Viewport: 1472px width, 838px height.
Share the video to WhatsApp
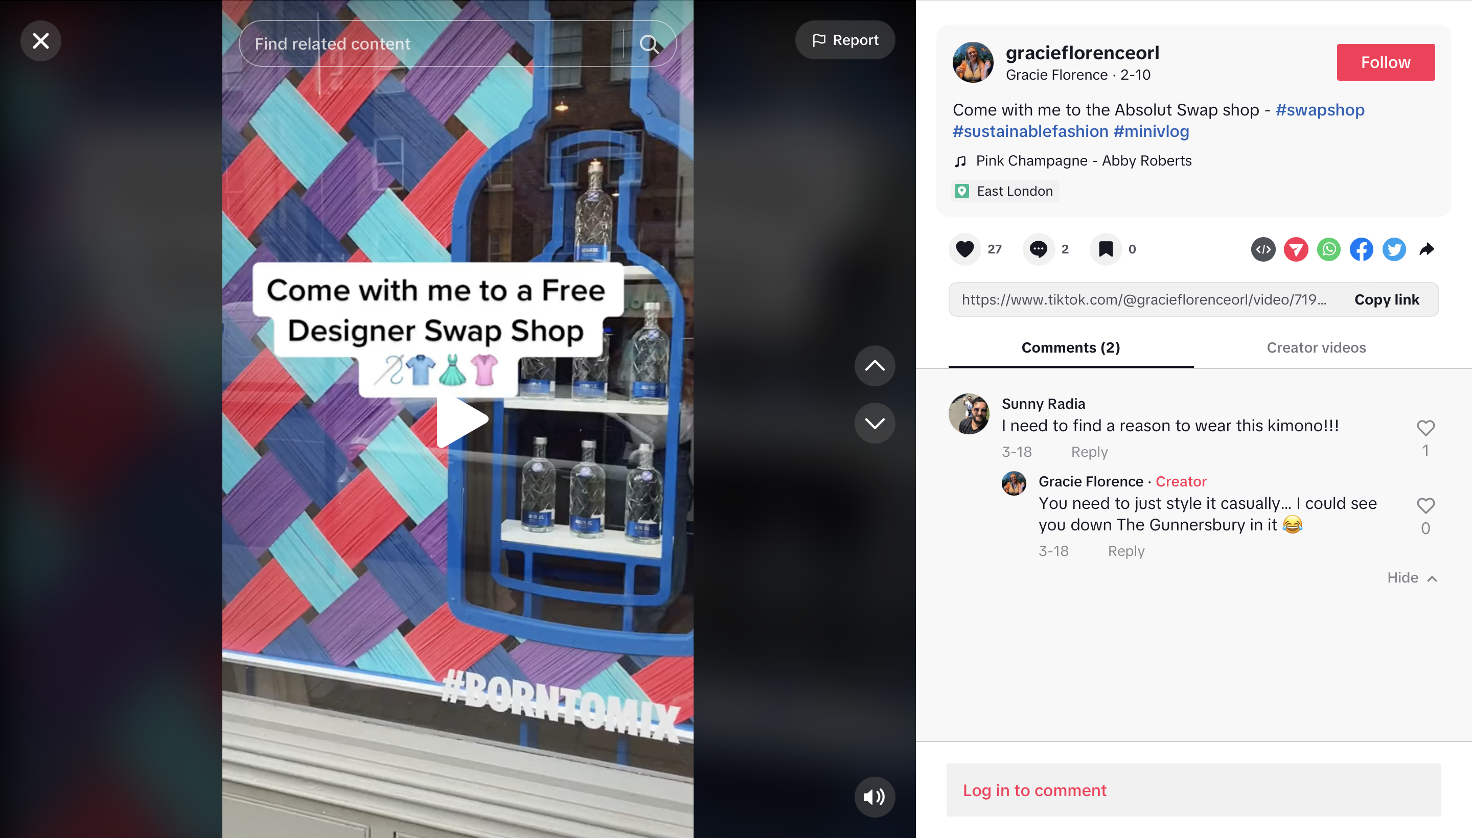click(x=1329, y=249)
